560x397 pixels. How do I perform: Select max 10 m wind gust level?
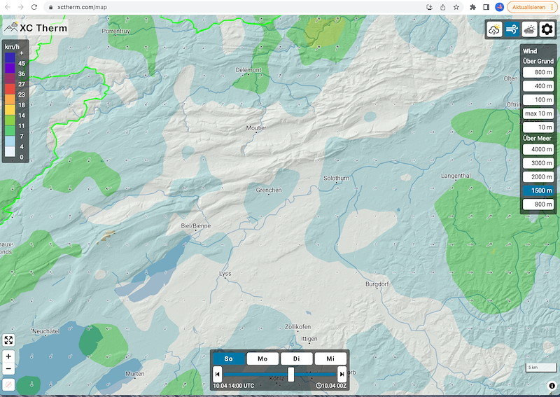point(538,113)
